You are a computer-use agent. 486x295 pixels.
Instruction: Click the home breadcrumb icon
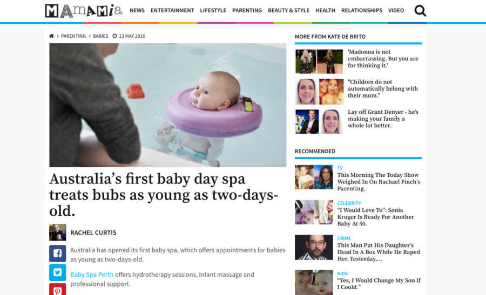(x=51, y=36)
